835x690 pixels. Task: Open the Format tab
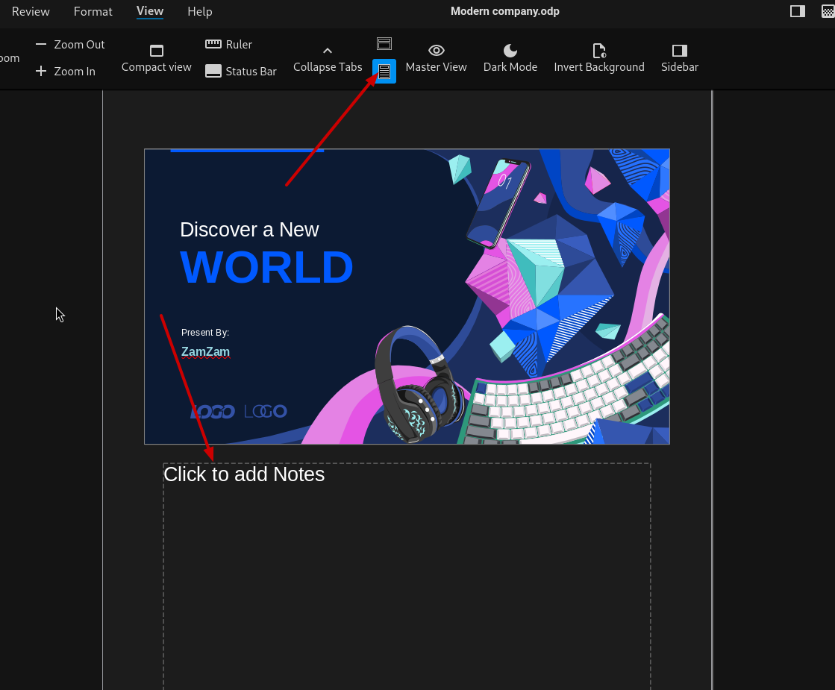(93, 11)
